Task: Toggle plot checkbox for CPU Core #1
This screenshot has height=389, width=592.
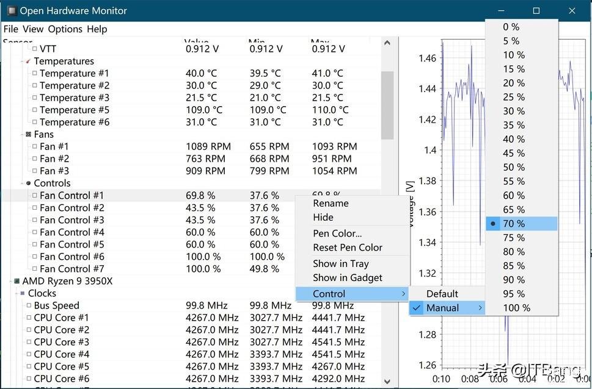Action: [29, 318]
